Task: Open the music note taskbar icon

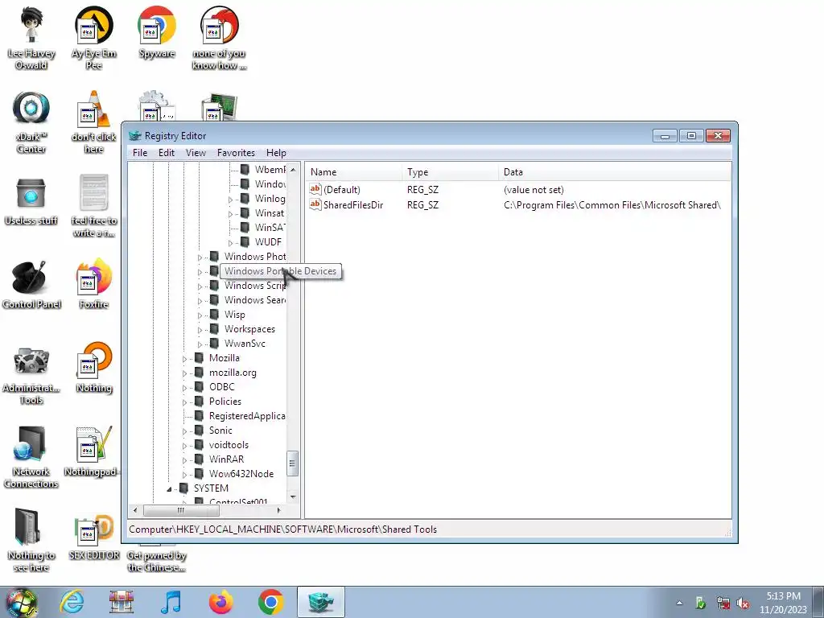Action: click(x=171, y=602)
